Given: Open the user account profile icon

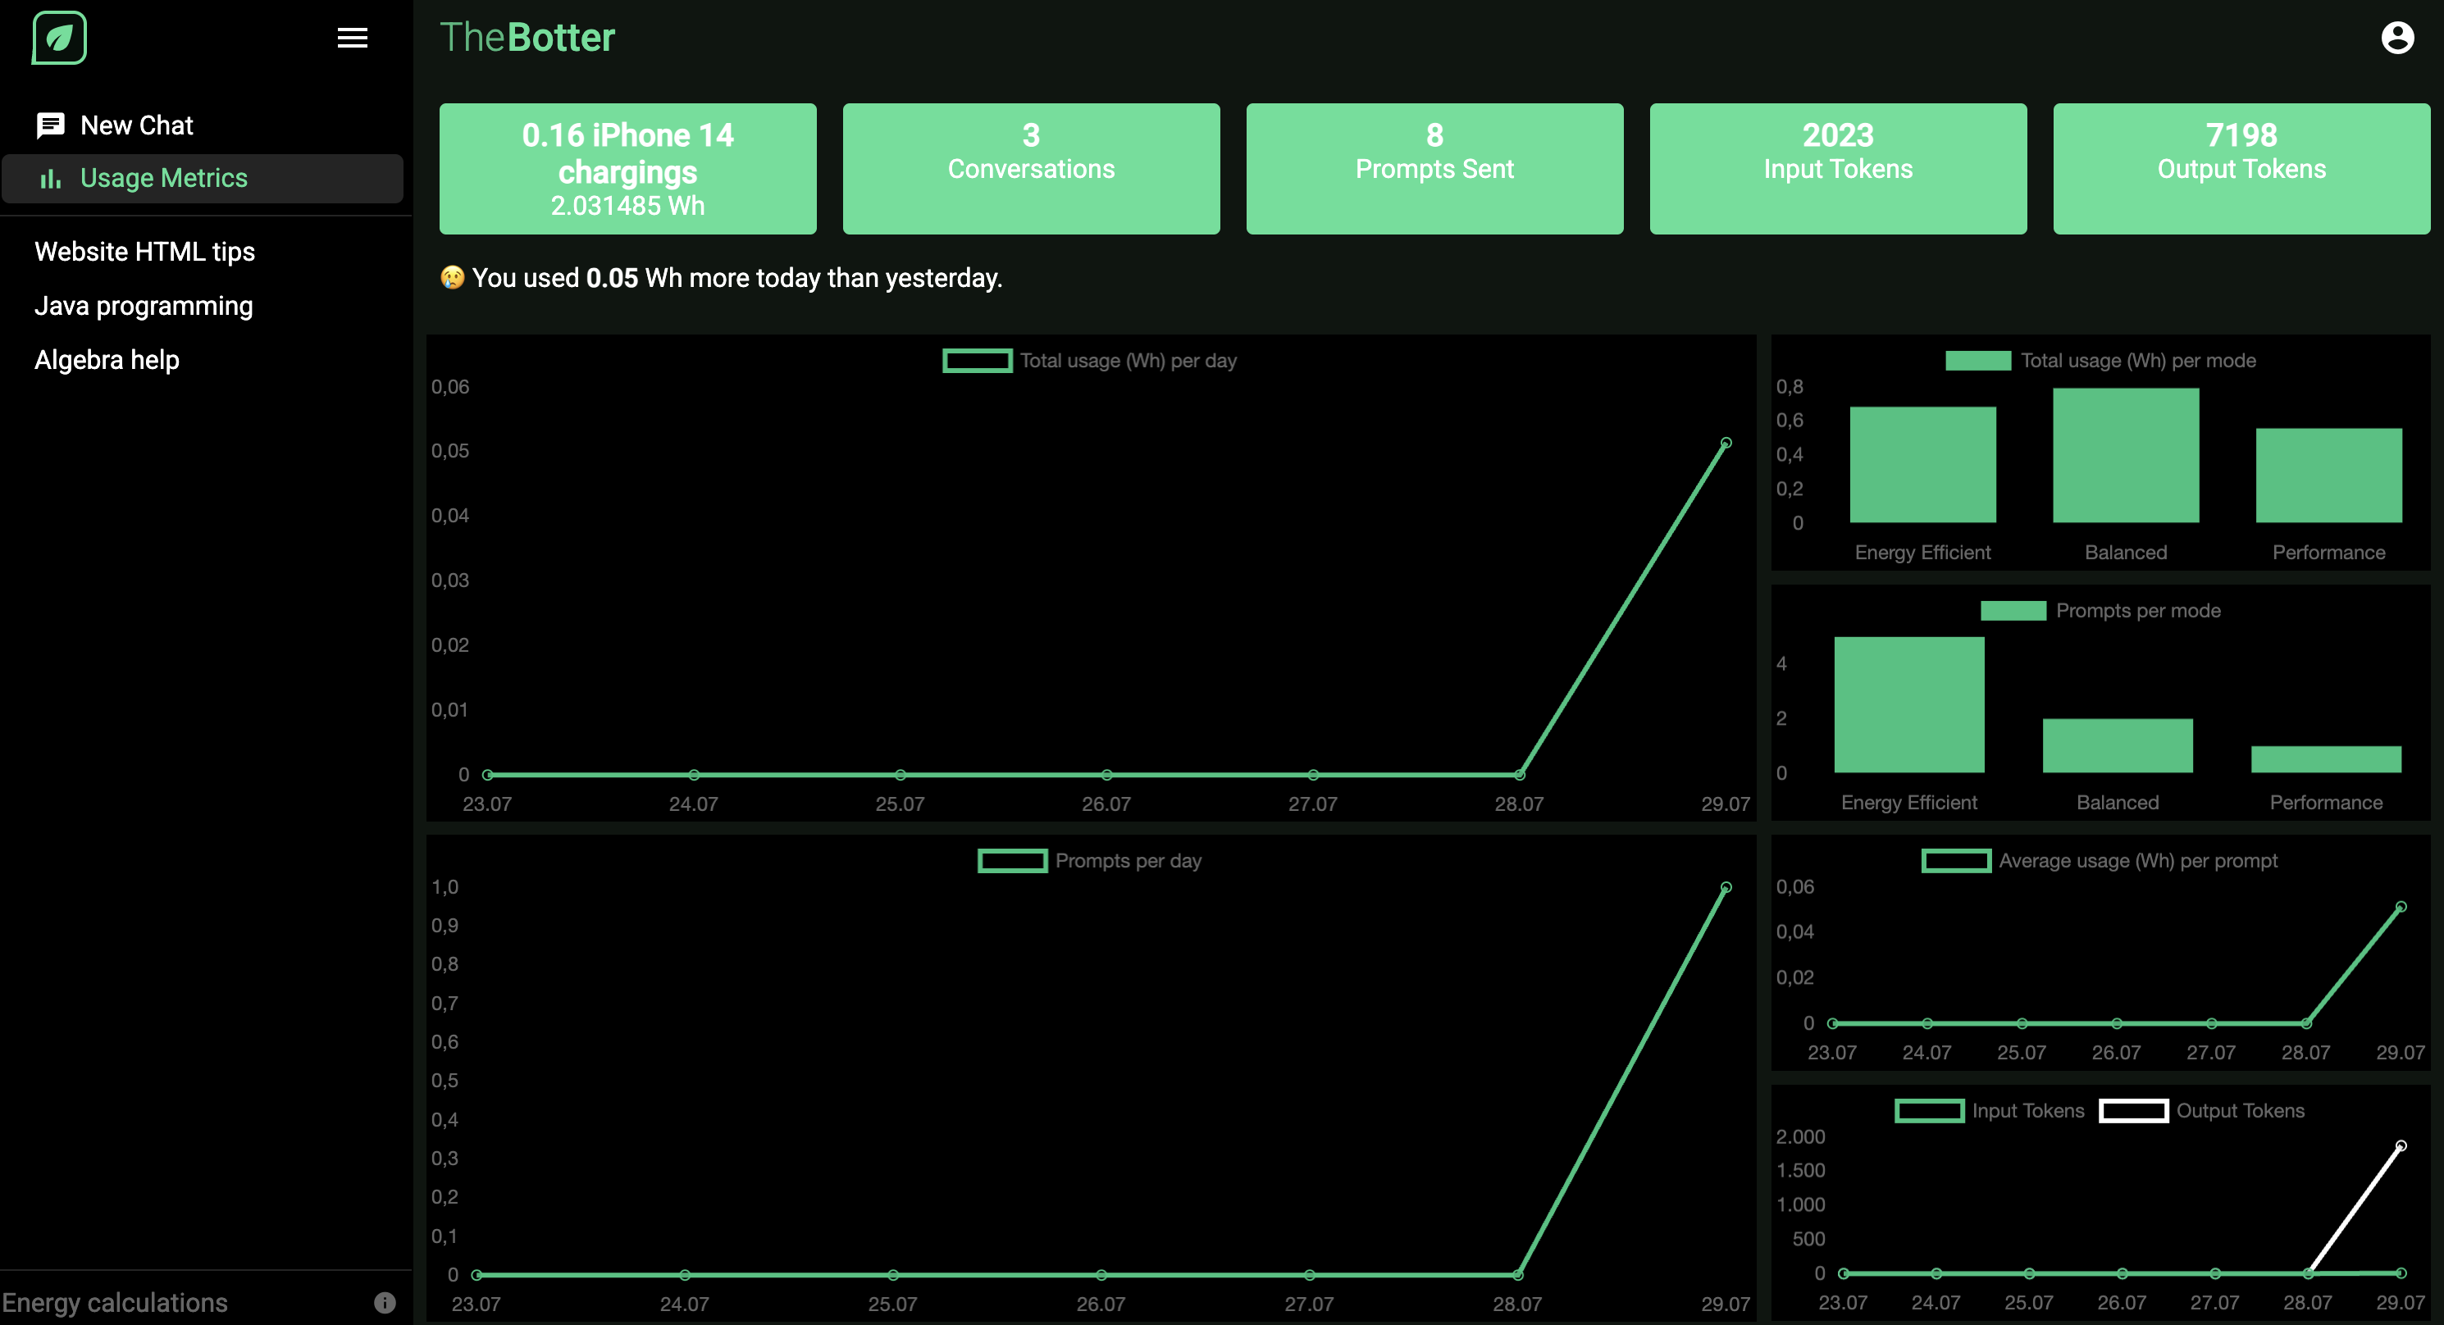Looking at the screenshot, I should coord(2396,38).
